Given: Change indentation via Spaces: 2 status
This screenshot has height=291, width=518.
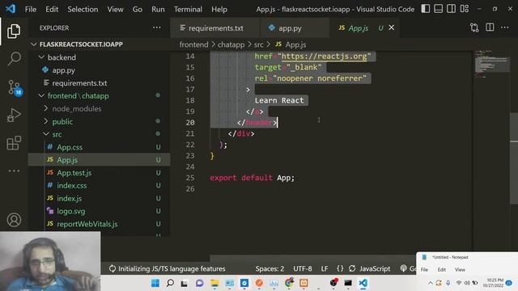Looking at the screenshot, I should (x=270, y=268).
